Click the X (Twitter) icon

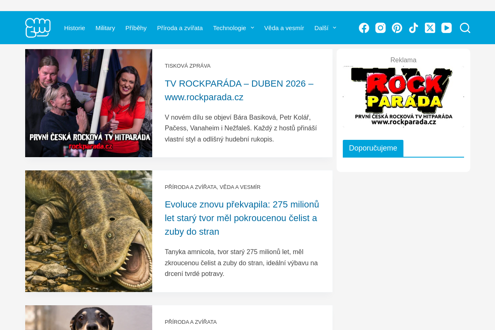(x=430, y=28)
